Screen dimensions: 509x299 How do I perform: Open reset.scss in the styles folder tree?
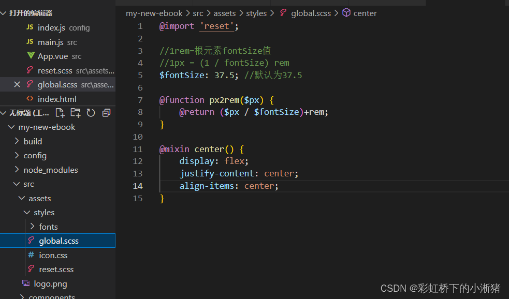click(58, 269)
